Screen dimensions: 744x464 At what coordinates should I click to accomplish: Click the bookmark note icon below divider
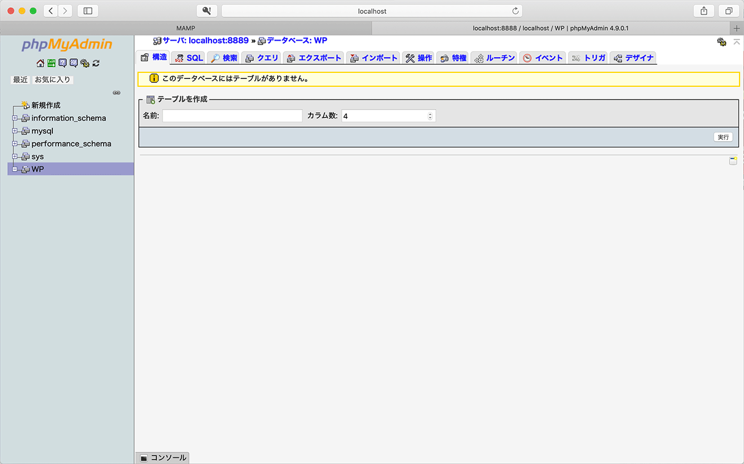tap(733, 161)
